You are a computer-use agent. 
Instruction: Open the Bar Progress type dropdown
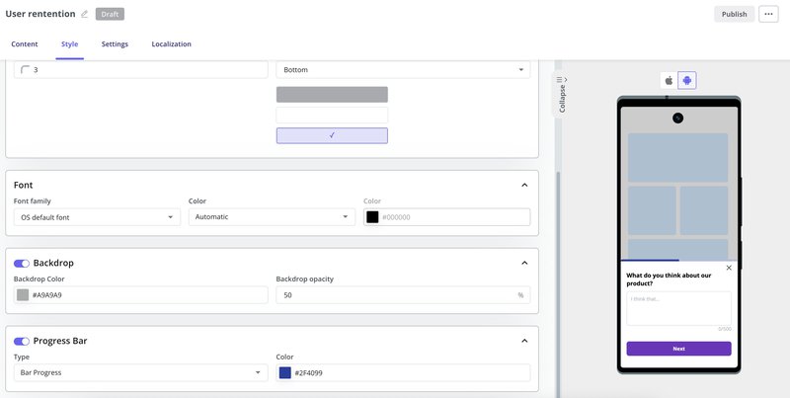140,372
